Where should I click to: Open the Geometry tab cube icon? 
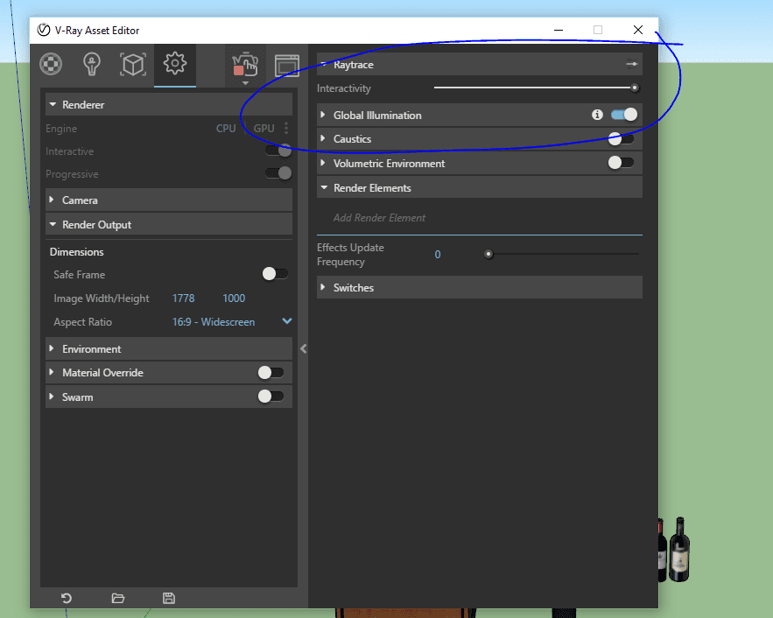click(133, 64)
